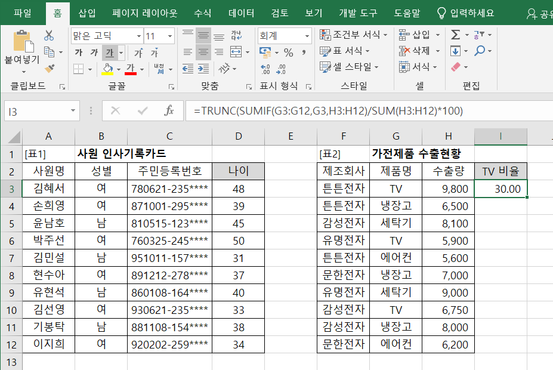Toggle italic formatting in font group
Screen dimensions: 553x370
94,53
